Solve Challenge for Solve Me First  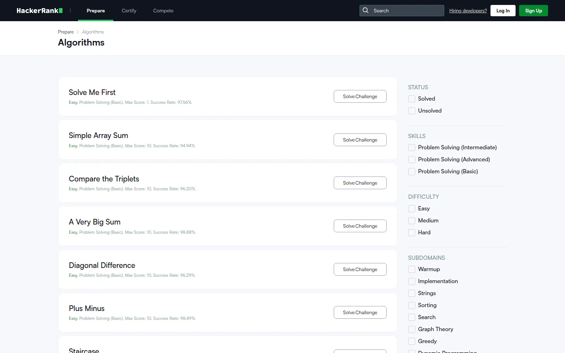click(360, 96)
